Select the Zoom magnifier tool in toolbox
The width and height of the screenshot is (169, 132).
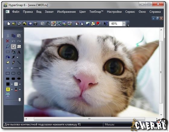(x=8, y=46)
